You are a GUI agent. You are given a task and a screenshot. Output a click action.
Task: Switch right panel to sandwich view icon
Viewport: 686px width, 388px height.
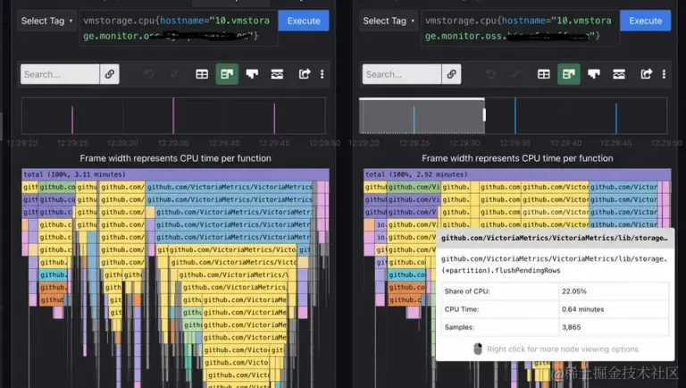click(x=619, y=74)
